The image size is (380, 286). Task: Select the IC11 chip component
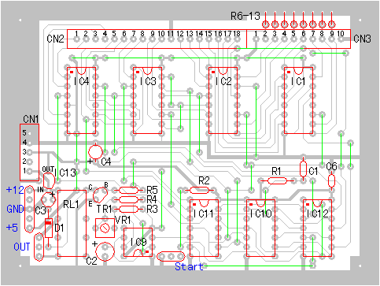[x=204, y=228]
